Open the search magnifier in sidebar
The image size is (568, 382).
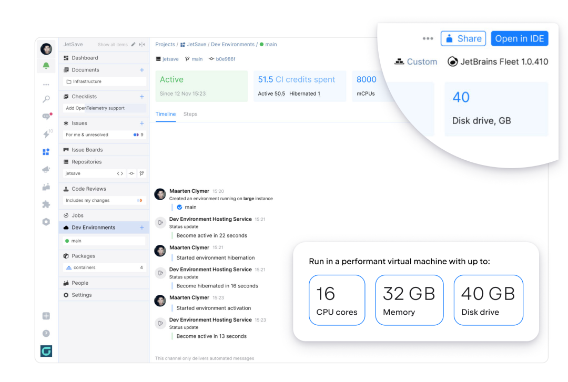pos(46,99)
